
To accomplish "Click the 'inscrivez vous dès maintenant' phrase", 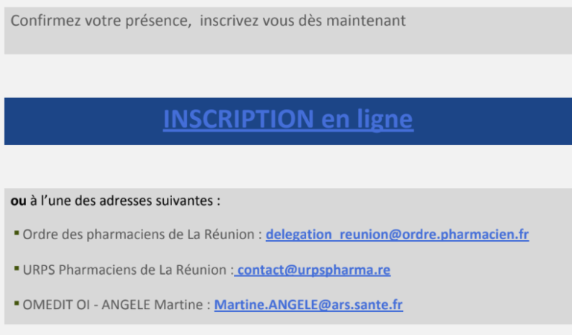I will pyautogui.click(x=303, y=21).
